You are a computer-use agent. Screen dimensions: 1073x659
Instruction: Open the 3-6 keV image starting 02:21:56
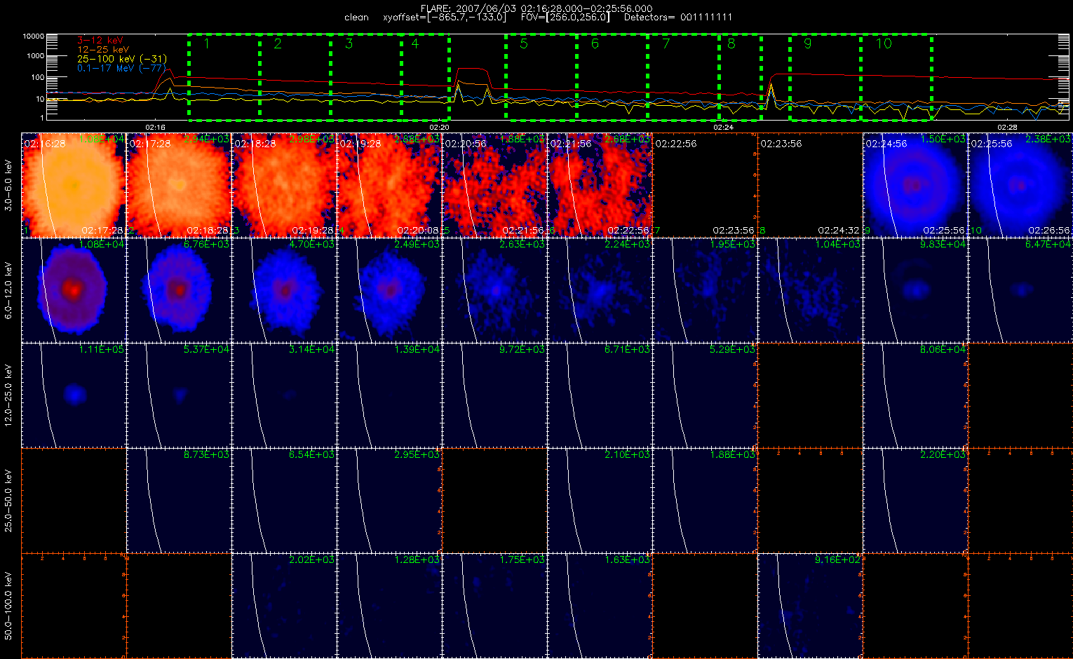(600, 184)
